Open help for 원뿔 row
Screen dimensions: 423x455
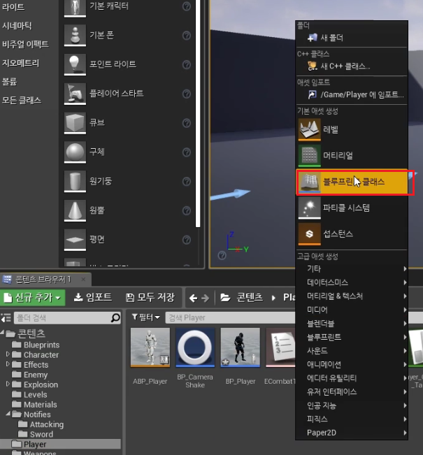click(187, 210)
